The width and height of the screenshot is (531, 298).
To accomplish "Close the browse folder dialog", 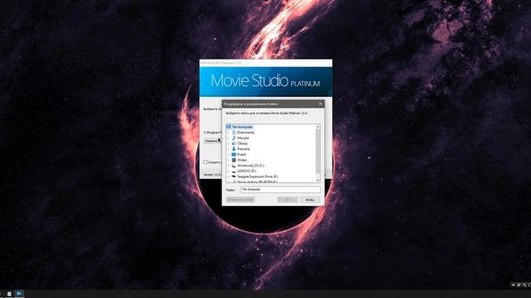I will (320, 103).
